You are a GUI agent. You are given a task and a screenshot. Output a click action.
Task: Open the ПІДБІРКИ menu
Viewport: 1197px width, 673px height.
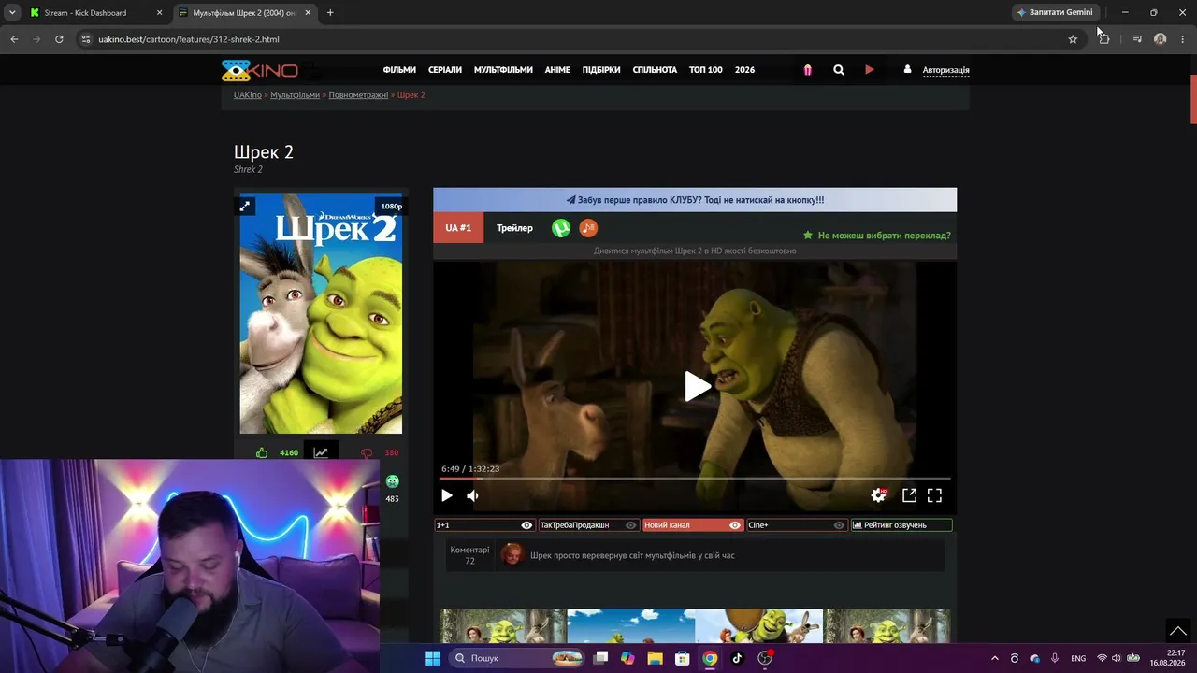(601, 70)
